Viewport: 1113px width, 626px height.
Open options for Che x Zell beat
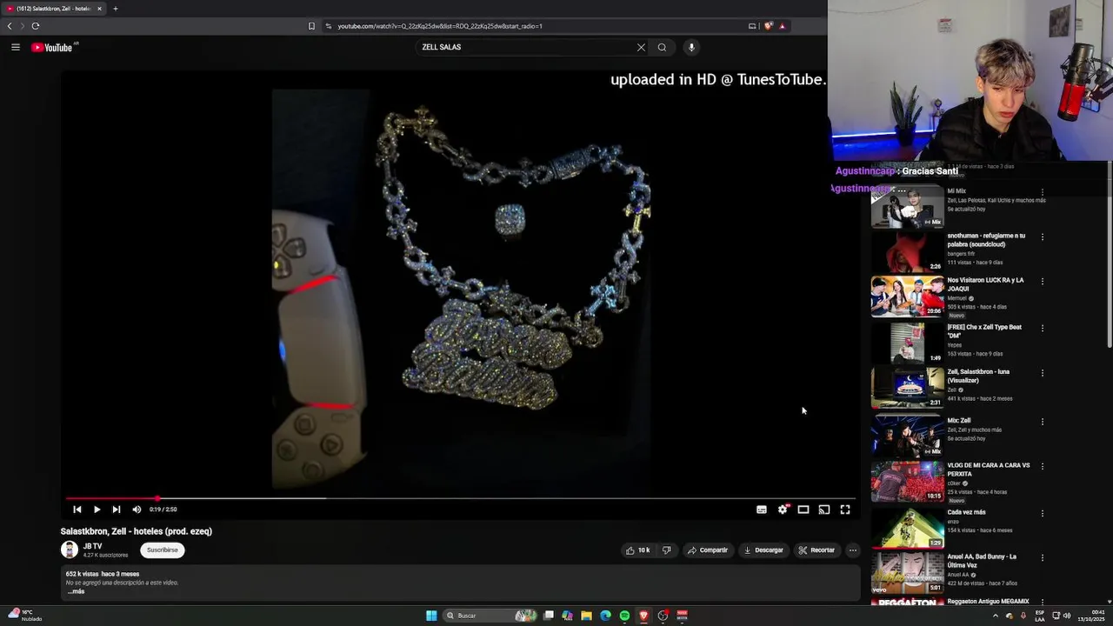[1043, 329]
